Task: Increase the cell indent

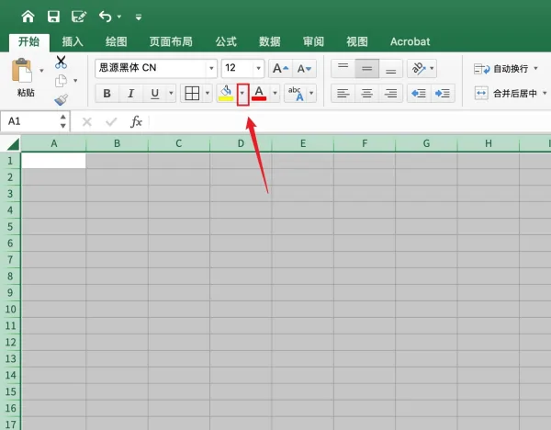Action: [443, 94]
